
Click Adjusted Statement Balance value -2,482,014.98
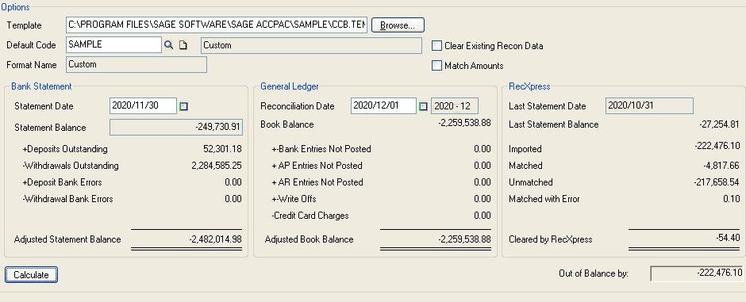[215, 239]
